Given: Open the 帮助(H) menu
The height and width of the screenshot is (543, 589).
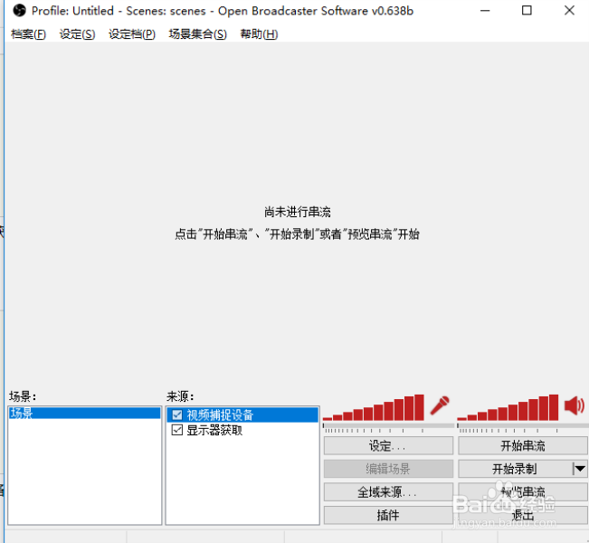Looking at the screenshot, I should click(259, 34).
